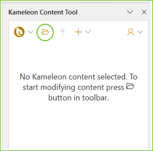Click the 'start modifying content press' line
This screenshot has width=153, height=151.
(x=73, y=87)
